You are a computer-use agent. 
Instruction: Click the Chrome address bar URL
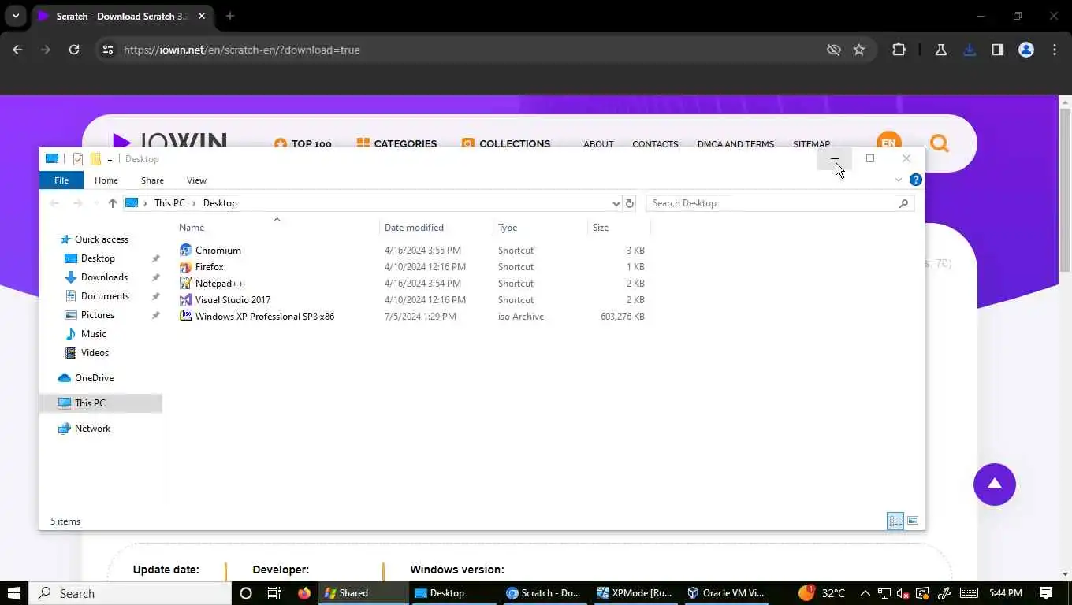[x=242, y=50]
